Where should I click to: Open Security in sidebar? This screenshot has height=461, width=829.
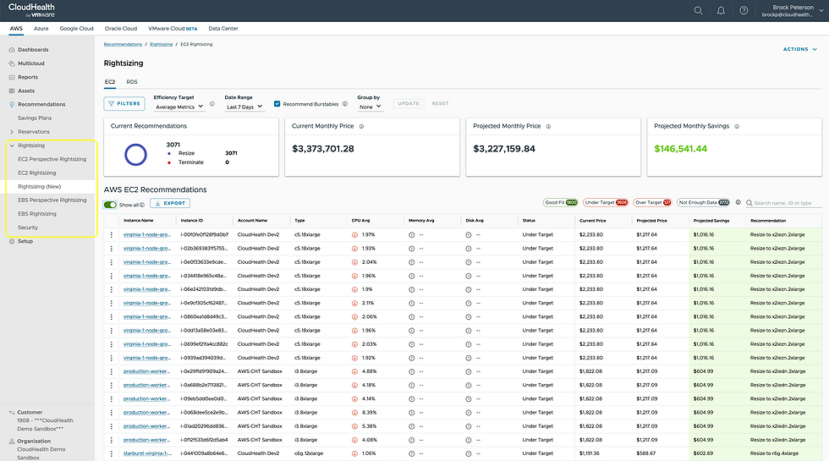click(x=28, y=228)
